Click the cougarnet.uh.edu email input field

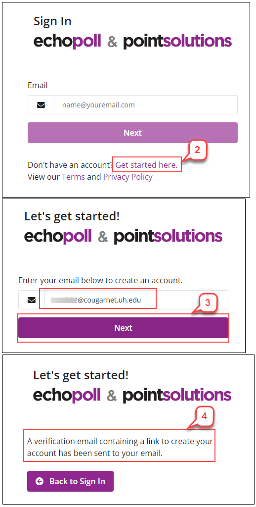[x=136, y=300]
